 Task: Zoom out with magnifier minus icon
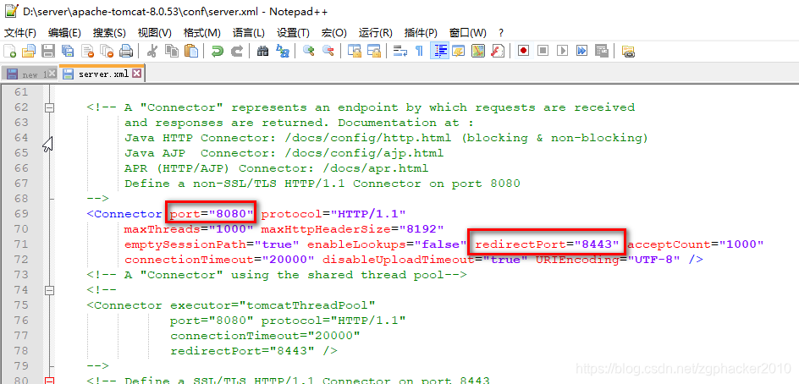[x=328, y=51]
